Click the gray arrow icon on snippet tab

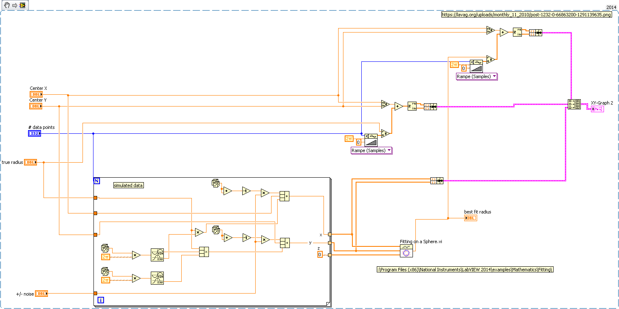click(14, 5)
